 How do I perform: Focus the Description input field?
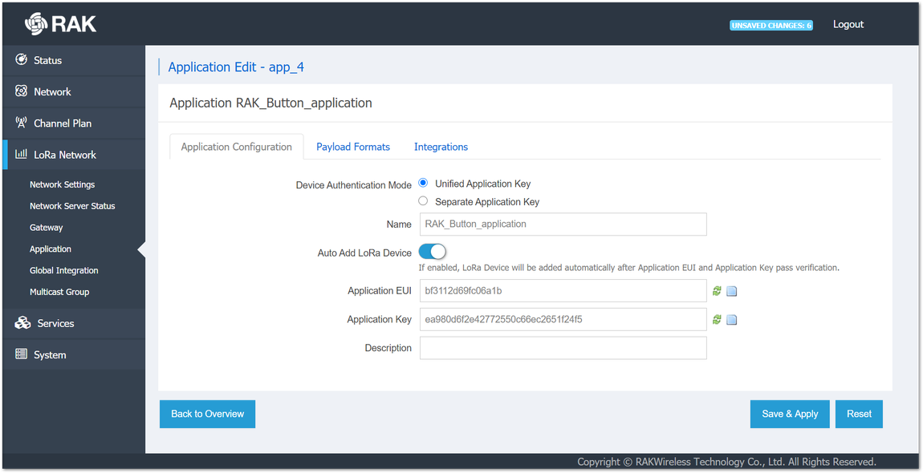(x=563, y=348)
